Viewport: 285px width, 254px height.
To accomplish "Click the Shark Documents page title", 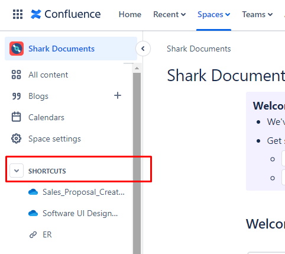I will tap(226, 76).
